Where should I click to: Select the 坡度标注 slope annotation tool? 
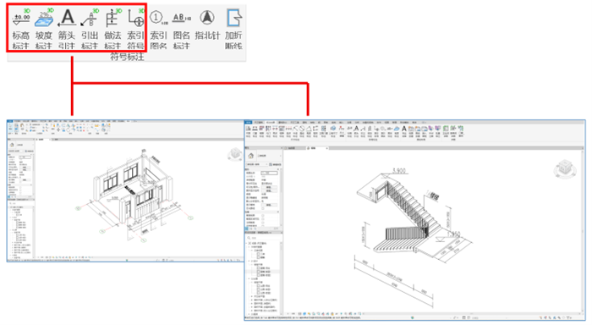pyautogui.click(x=44, y=30)
